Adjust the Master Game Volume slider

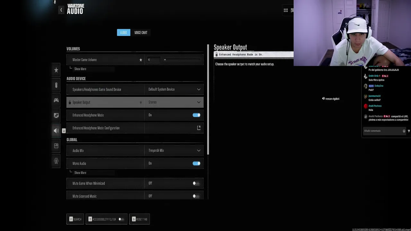tap(182, 60)
